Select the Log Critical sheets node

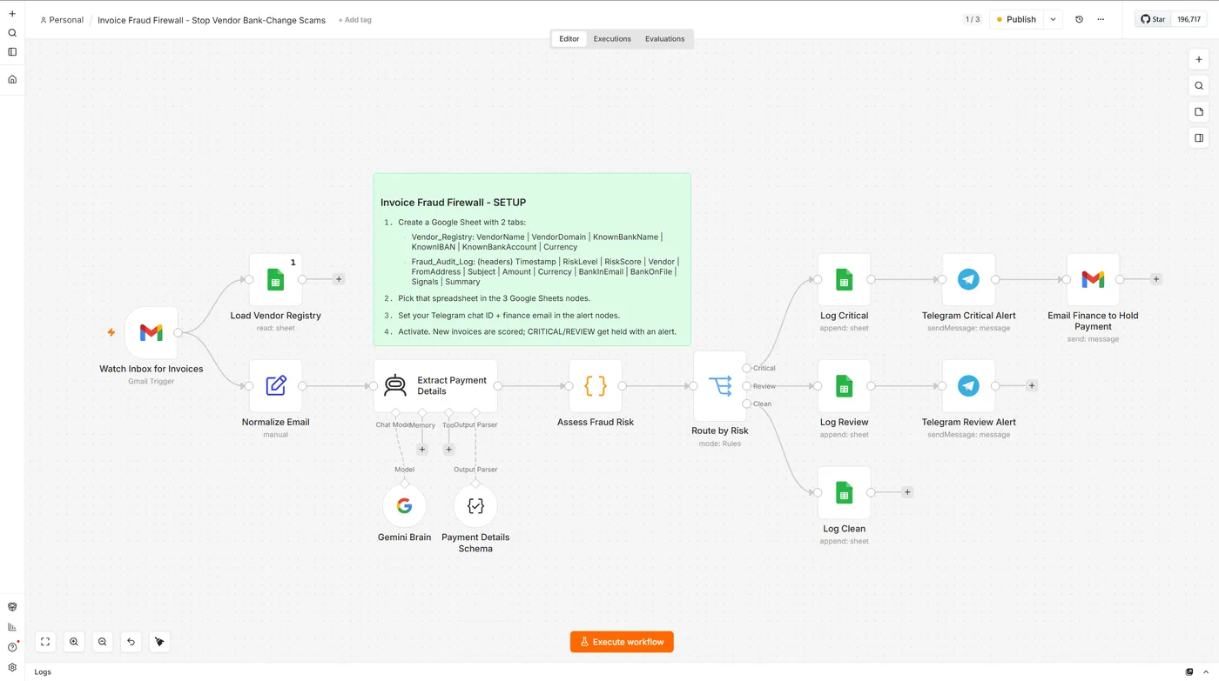tap(844, 279)
